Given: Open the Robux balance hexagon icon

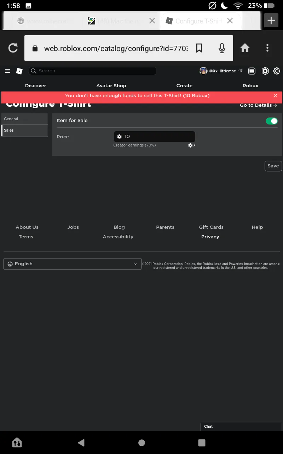Looking at the screenshot, I should tap(265, 71).
